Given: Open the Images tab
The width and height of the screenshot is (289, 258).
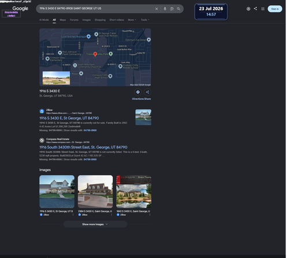Looking at the screenshot, I should pos(87,20).
